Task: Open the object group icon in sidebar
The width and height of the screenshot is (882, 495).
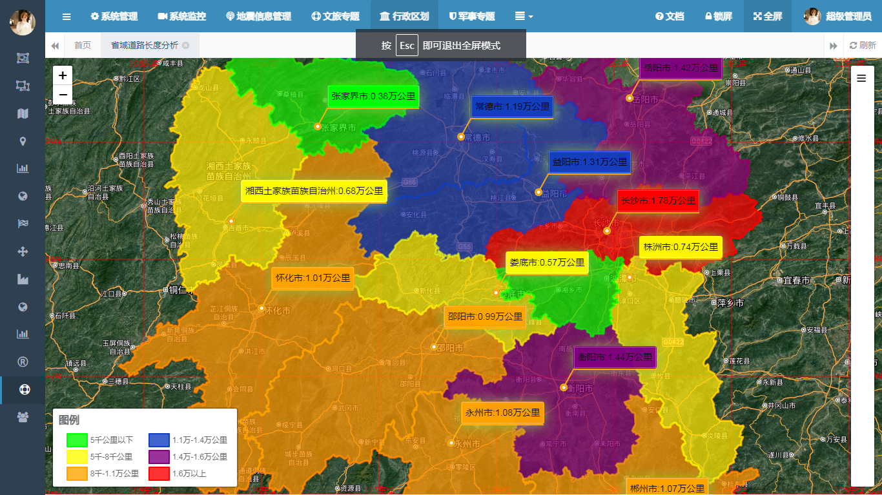Action: (23, 58)
